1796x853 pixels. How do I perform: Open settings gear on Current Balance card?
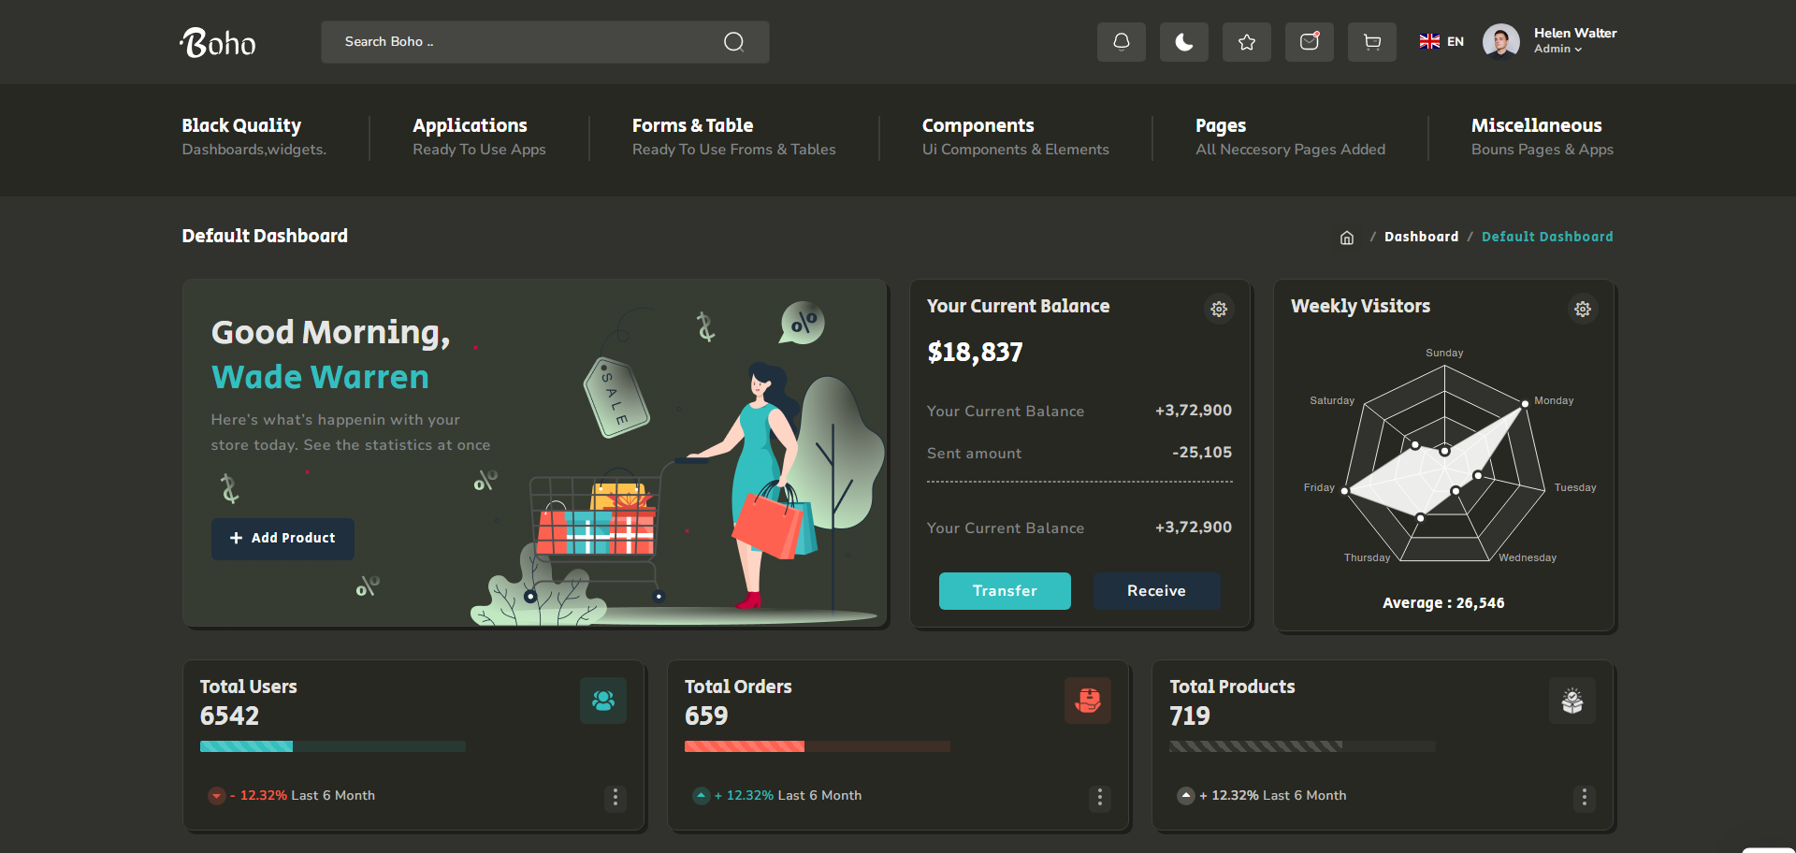coord(1218,309)
